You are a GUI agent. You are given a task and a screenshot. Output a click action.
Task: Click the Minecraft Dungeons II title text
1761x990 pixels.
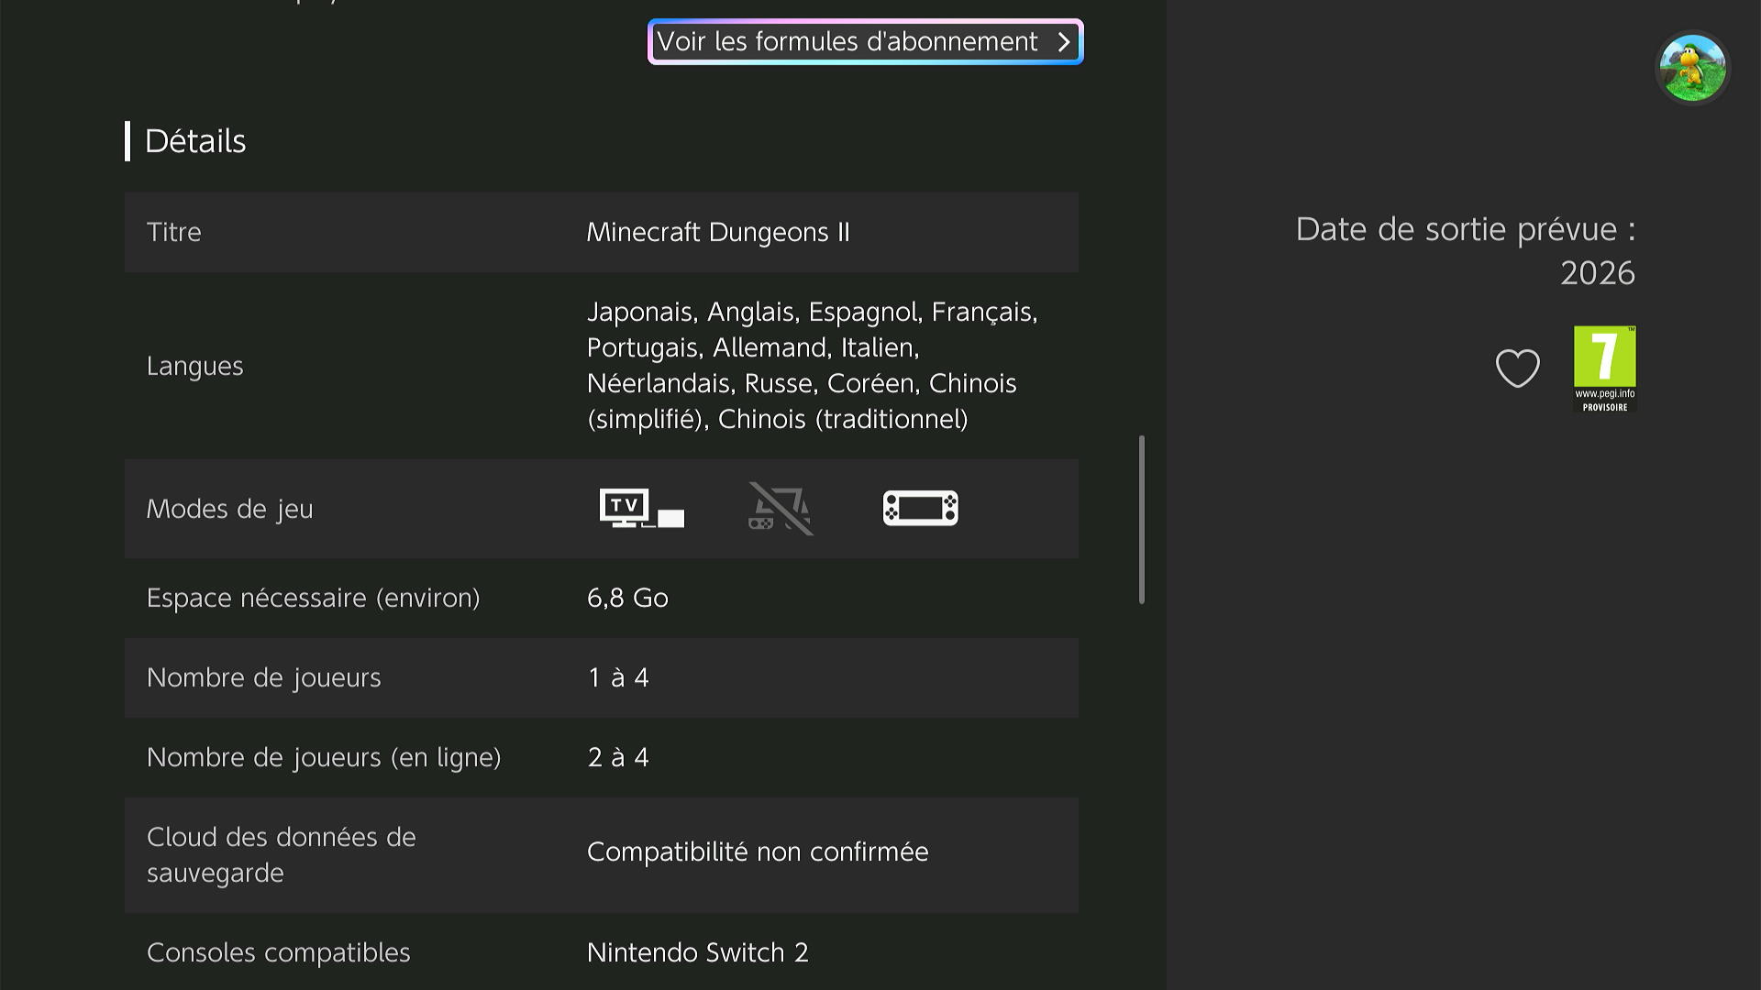click(x=718, y=232)
